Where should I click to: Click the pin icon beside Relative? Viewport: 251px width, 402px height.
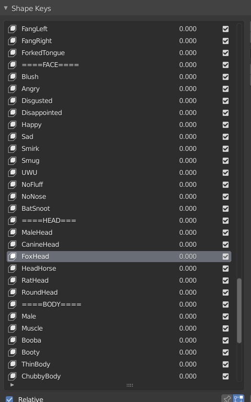click(x=227, y=399)
